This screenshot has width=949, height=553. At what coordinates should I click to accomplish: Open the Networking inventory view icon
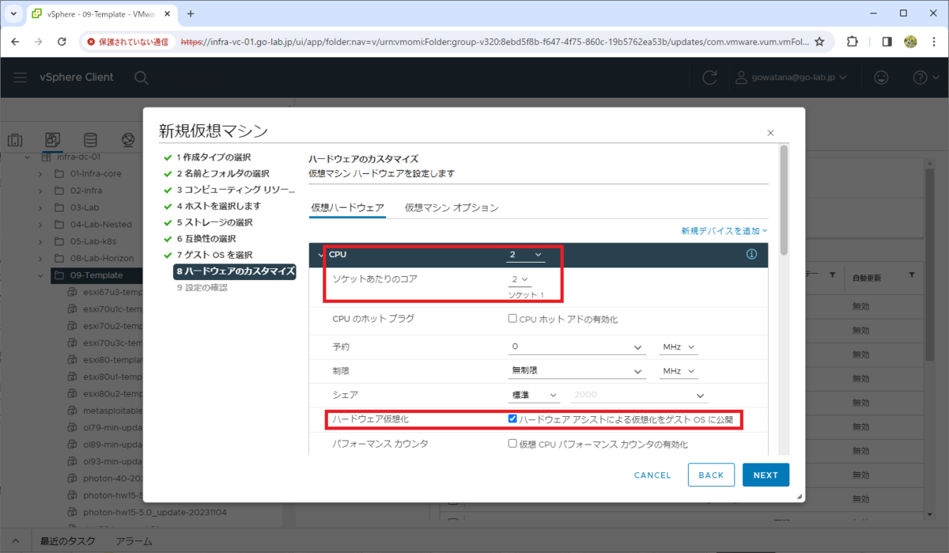click(x=127, y=140)
